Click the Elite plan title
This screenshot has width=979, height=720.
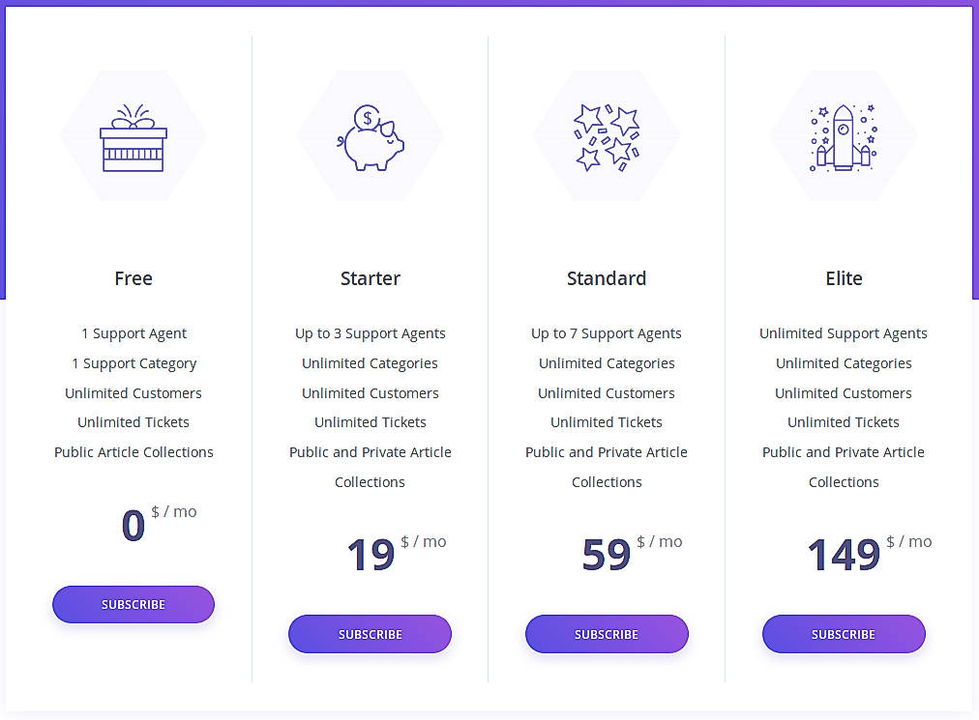click(x=844, y=278)
